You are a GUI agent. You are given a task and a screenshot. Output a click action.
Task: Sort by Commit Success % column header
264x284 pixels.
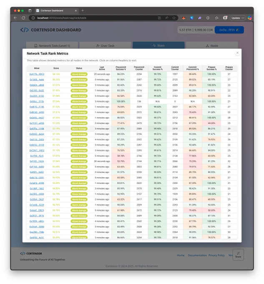click(x=158, y=68)
